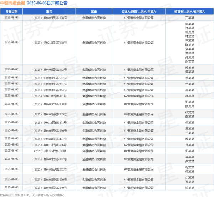The image size is (214, 197).
Task: Select case number 赣0403民初2067号
Action: pyautogui.click(x=50, y=159)
